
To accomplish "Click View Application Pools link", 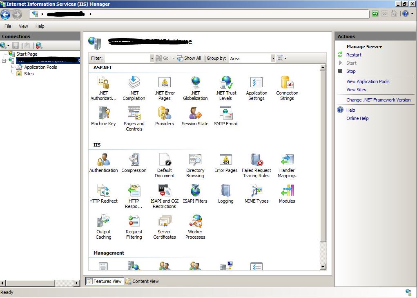I will tap(368, 81).
